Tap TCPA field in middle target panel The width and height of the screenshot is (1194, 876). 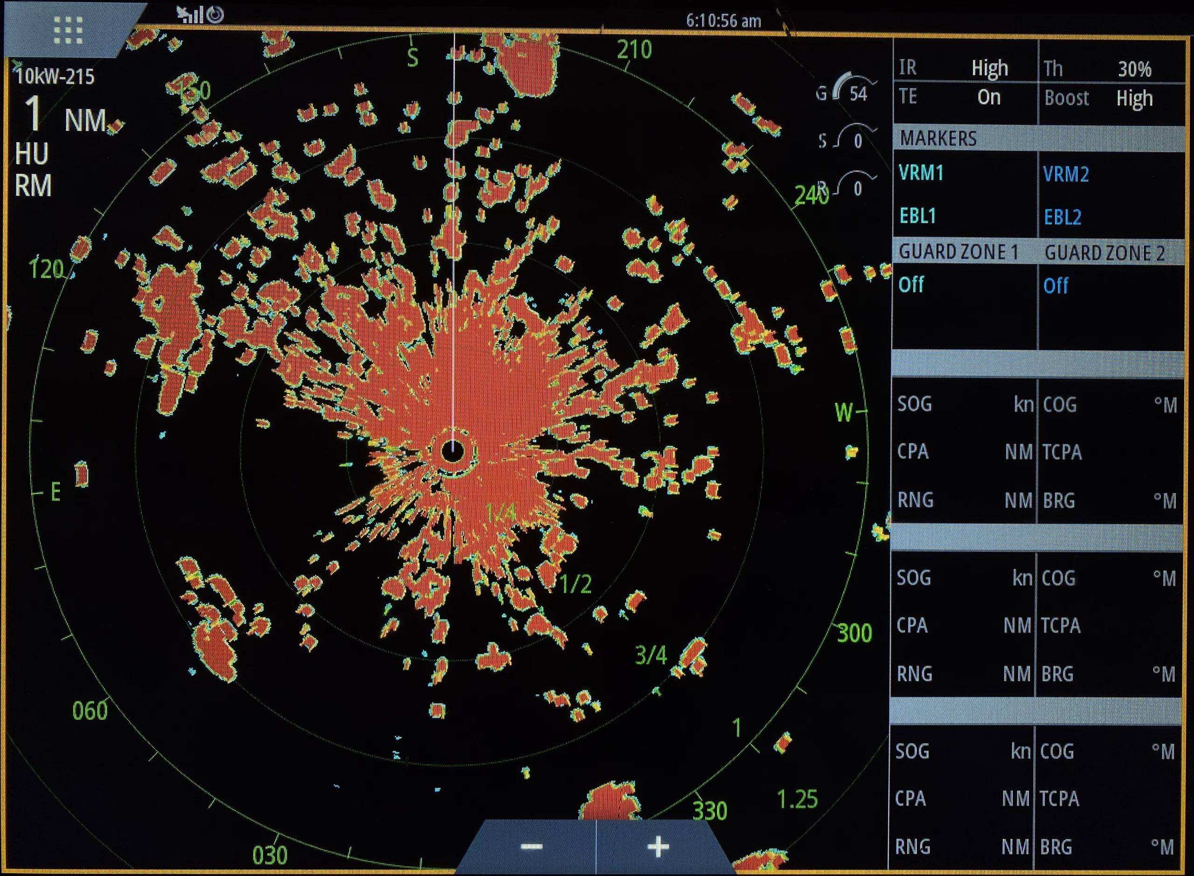click(x=1109, y=625)
